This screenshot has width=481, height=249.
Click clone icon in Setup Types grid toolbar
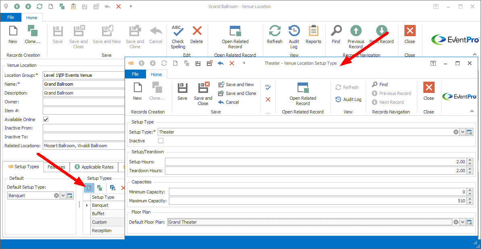(x=100, y=187)
